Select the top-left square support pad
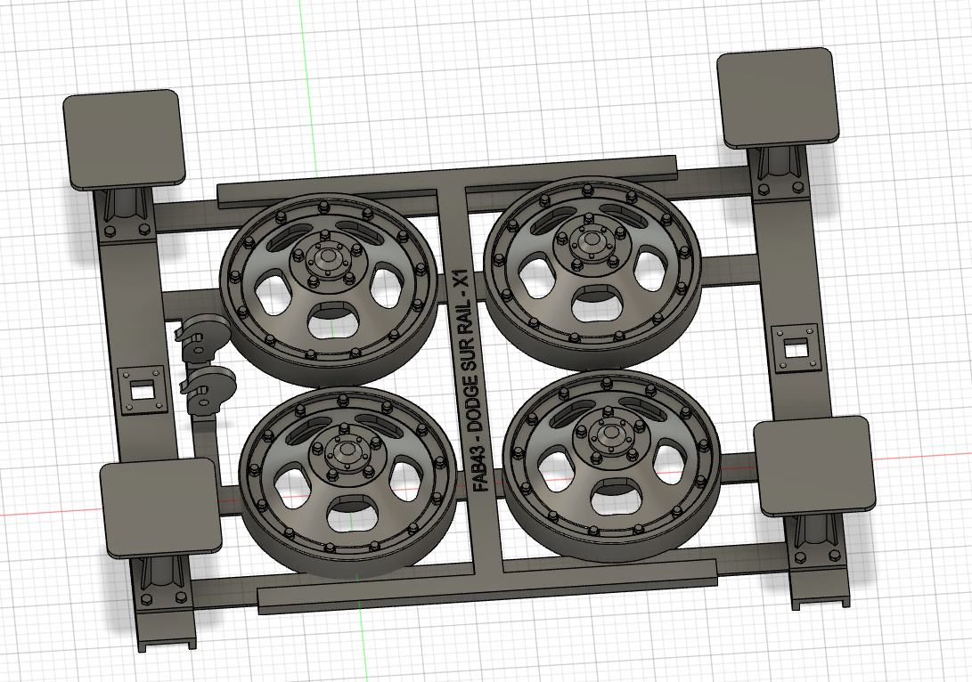The image size is (972, 682). click(x=125, y=139)
